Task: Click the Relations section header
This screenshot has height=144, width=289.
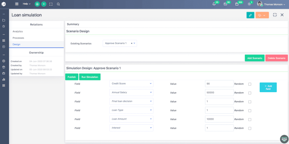Action: tap(36, 25)
